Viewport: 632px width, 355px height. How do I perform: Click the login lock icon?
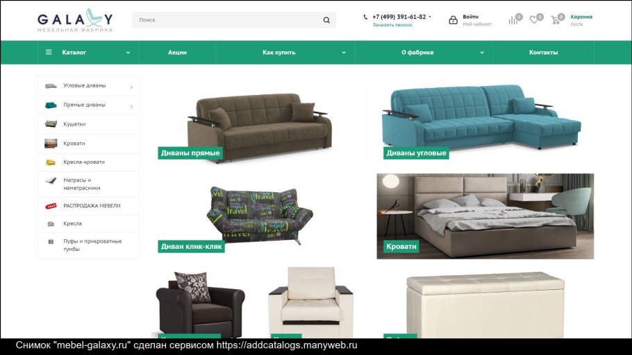[x=453, y=19]
